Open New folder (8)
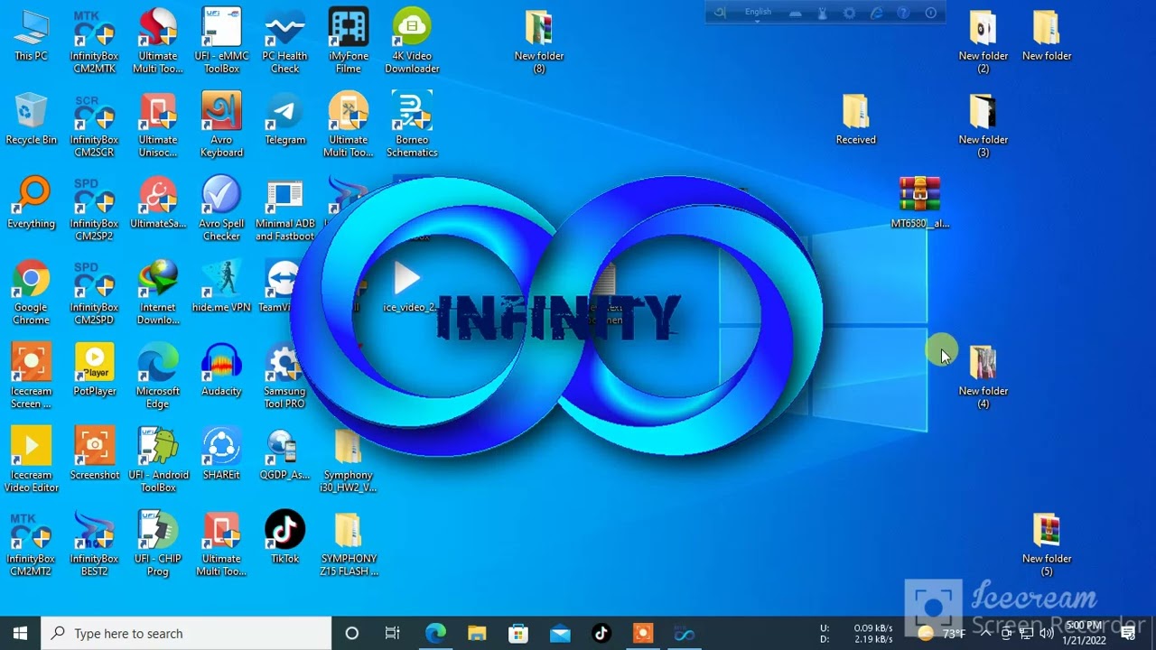Screen dimensions: 1156x650 (539, 42)
